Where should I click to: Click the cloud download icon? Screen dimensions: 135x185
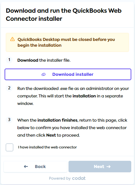pyautogui.click(x=43, y=74)
